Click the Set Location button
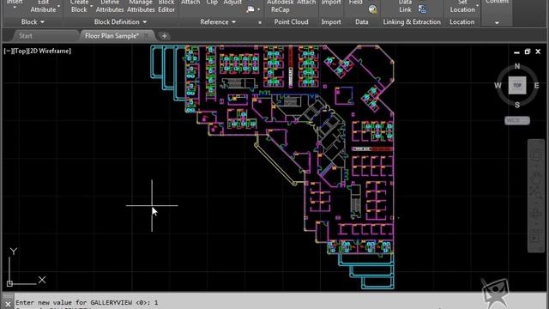 tap(462, 6)
